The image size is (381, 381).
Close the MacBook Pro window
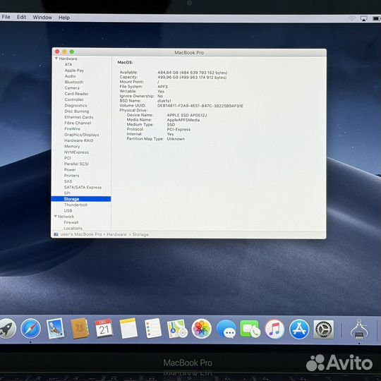pyautogui.click(x=57, y=52)
